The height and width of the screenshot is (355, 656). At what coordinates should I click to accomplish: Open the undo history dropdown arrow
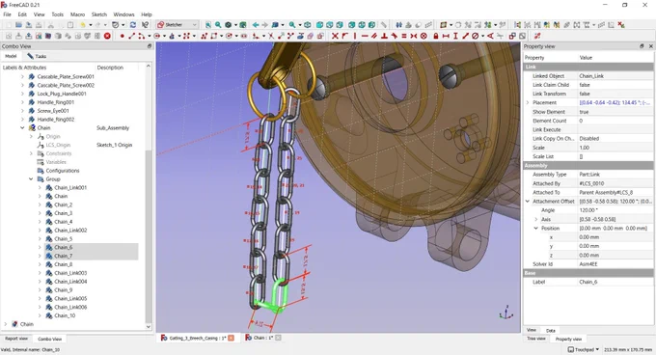tap(91, 25)
